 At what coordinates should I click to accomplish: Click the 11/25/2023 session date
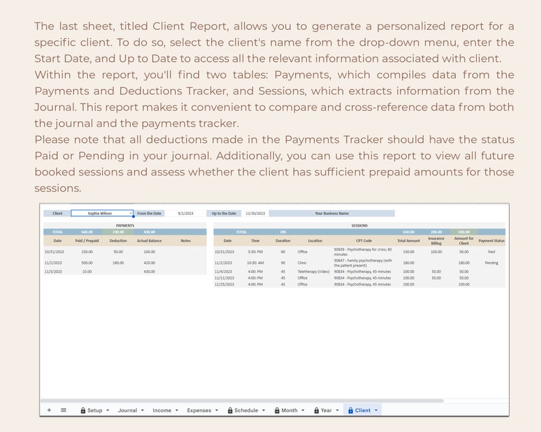click(224, 284)
